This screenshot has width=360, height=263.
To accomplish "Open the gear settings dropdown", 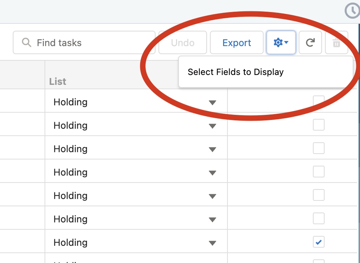I will tap(281, 42).
